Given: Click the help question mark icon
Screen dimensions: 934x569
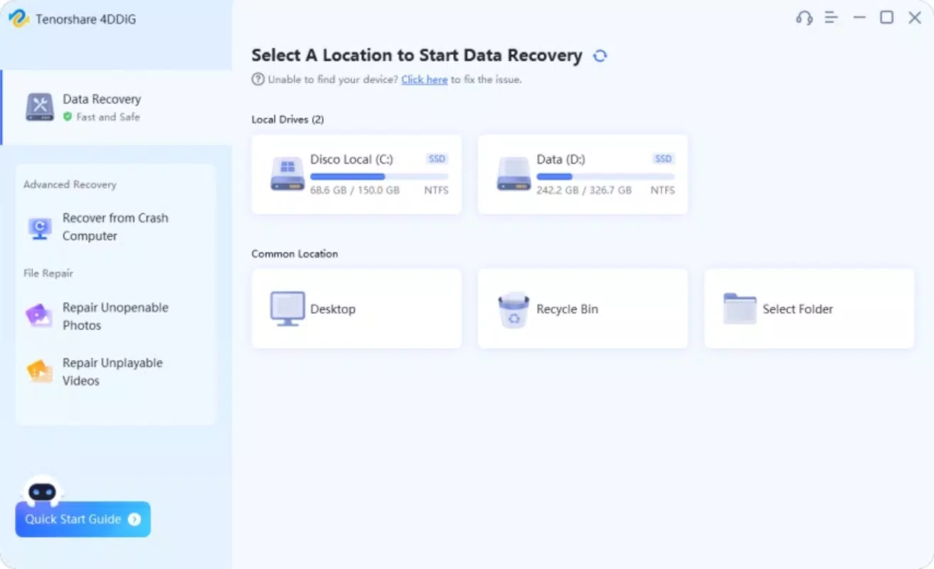Looking at the screenshot, I should [x=258, y=80].
